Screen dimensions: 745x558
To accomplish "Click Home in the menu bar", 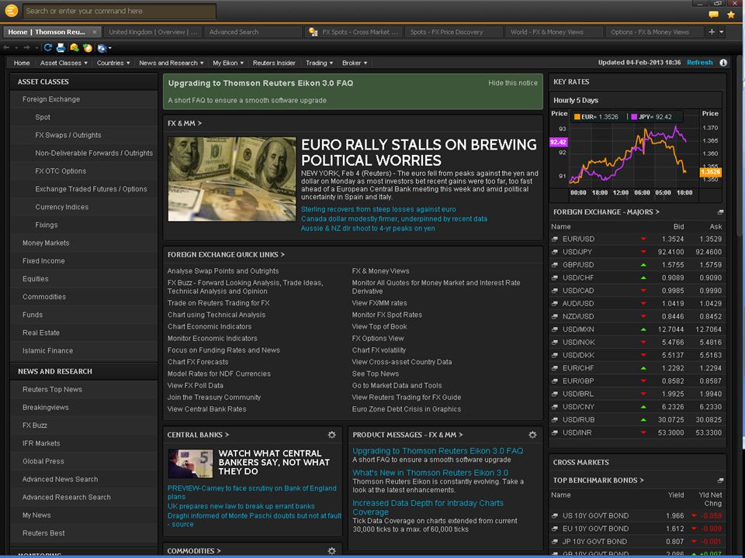I will pyautogui.click(x=22, y=63).
